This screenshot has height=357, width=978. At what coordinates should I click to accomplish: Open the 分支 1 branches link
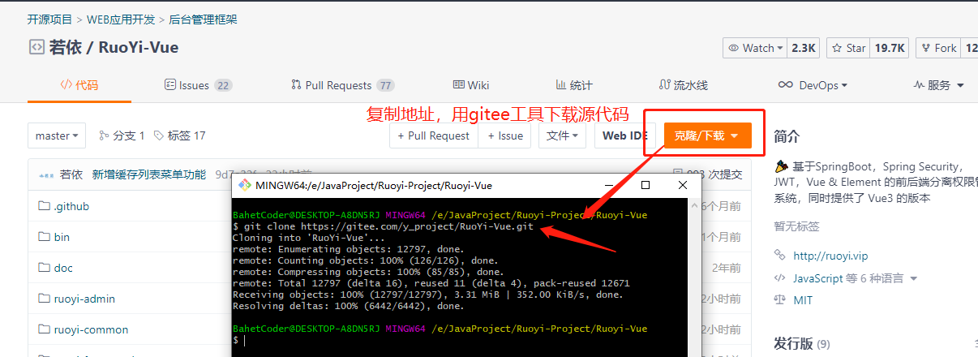(x=122, y=135)
